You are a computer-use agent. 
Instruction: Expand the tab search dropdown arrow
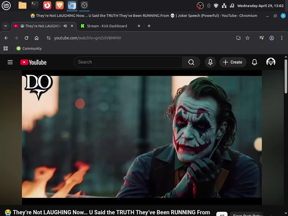[x=5, y=26]
